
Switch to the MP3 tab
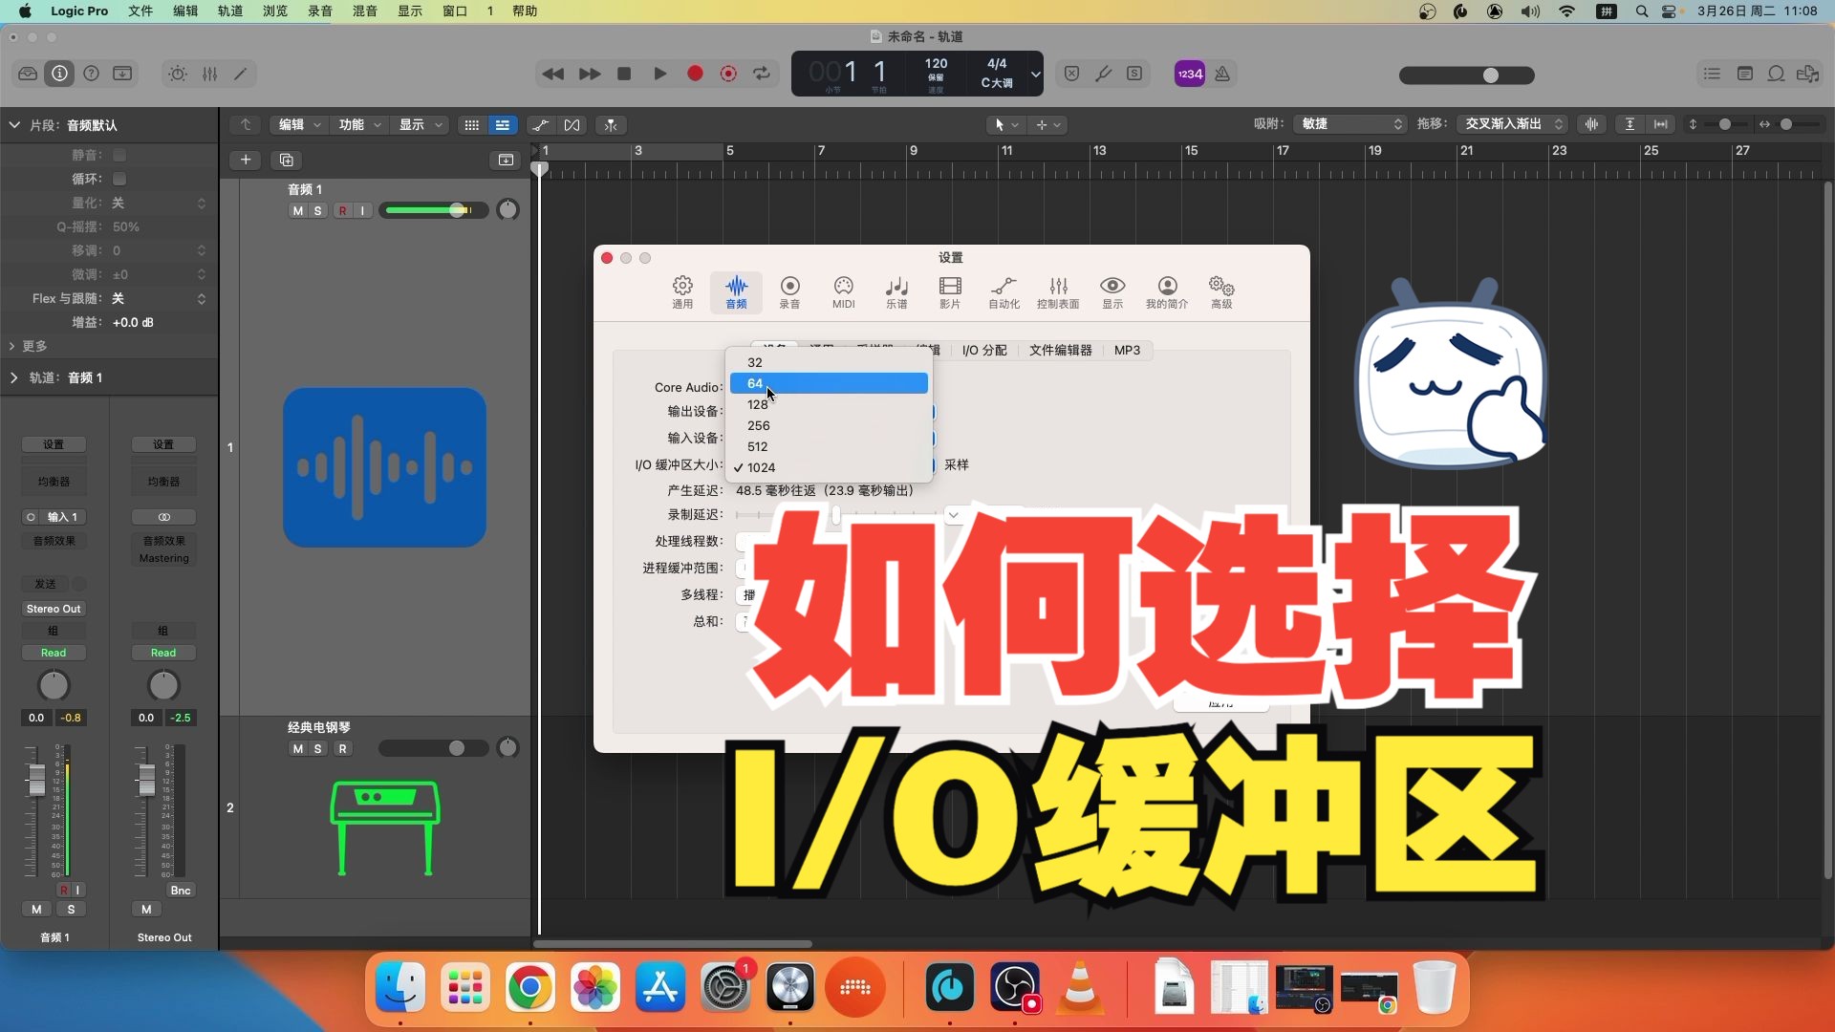point(1127,350)
